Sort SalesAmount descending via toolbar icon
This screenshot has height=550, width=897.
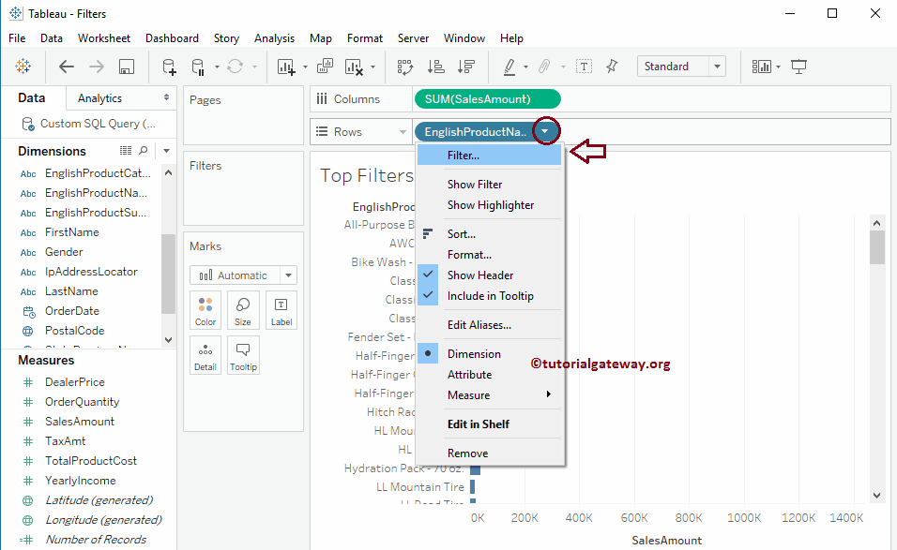pyautogui.click(x=464, y=66)
